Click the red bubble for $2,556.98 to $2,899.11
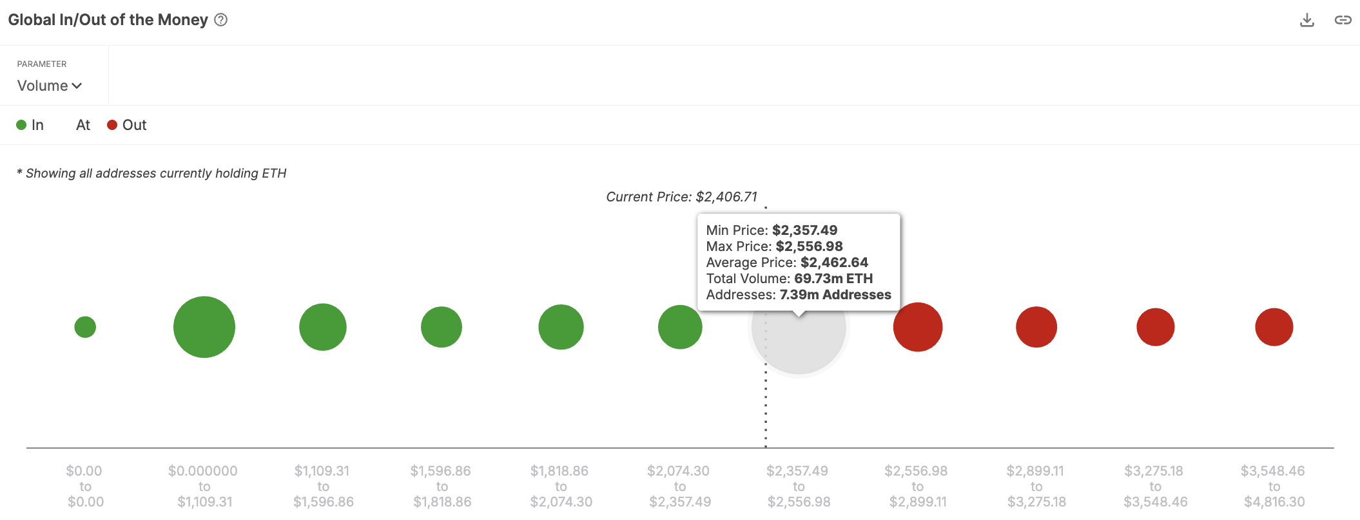Screen dimensions: 1360x520 coord(918,326)
